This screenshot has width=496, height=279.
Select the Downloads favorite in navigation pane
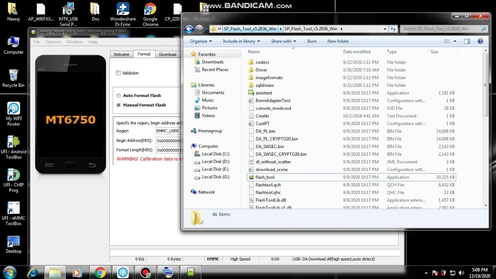point(212,62)
